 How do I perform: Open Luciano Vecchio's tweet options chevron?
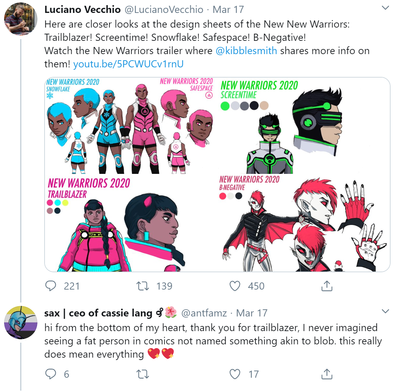point(385,8)
